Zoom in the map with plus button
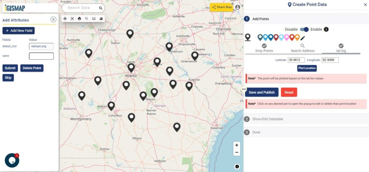This screenshot has height=172, width=369. pyautogui.click(x=236, y=145)
